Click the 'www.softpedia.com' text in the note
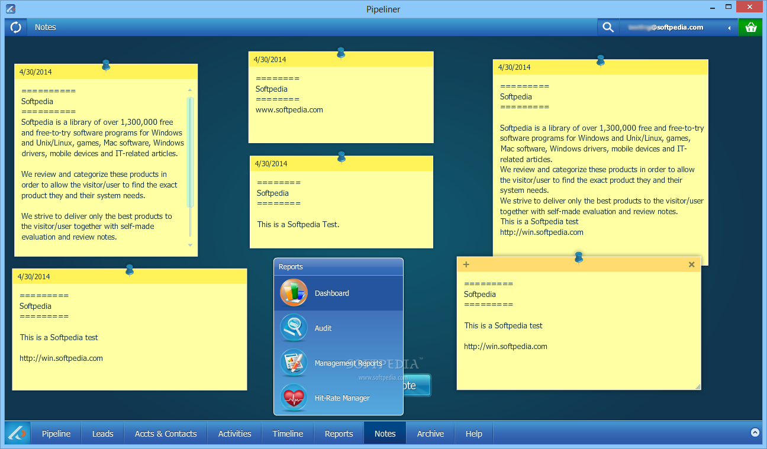The width and height of the screenshot is (767, 449). tap(289, 109)
